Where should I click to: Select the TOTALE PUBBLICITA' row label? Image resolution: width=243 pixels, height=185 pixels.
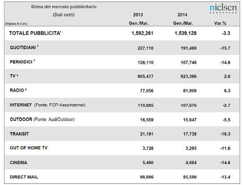pos(35,33)
